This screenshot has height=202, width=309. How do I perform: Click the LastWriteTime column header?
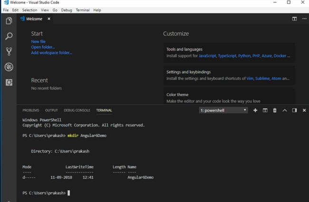click(x=79, y=167)
